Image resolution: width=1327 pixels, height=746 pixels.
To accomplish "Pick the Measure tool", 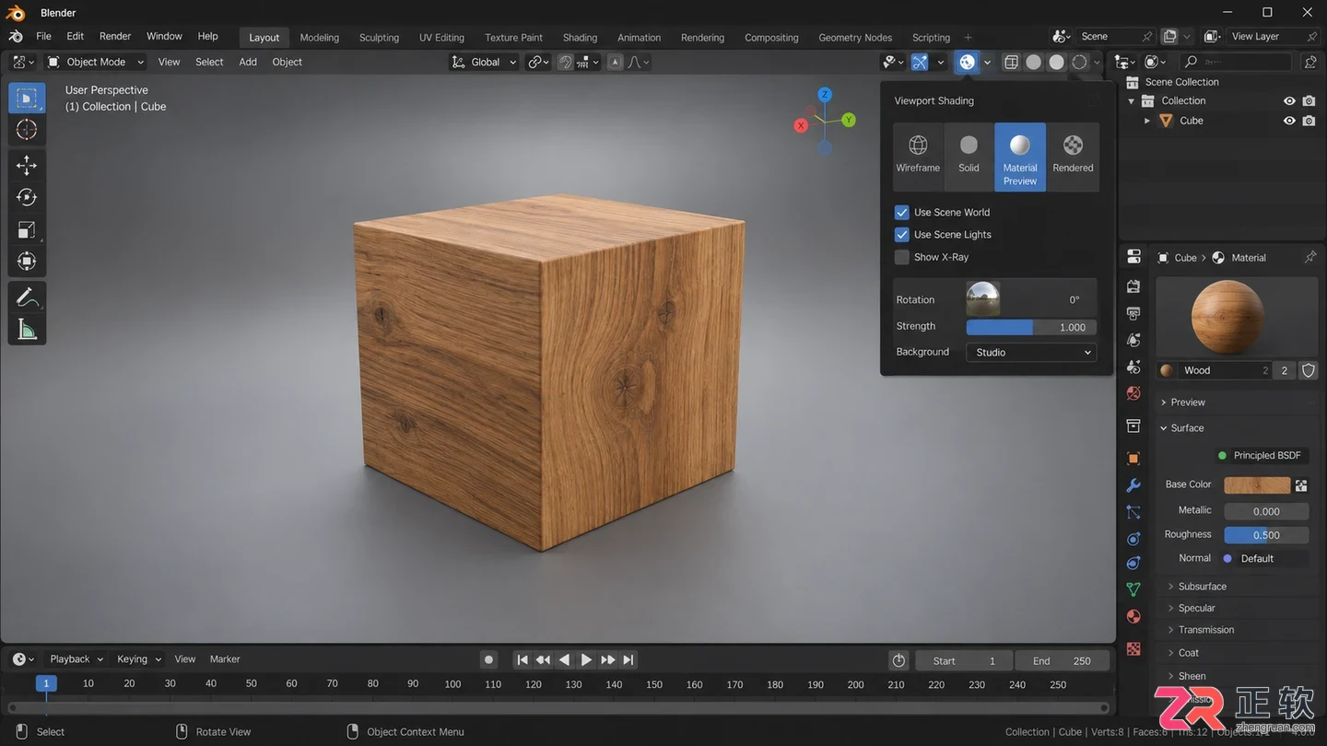I will [27, 330].
